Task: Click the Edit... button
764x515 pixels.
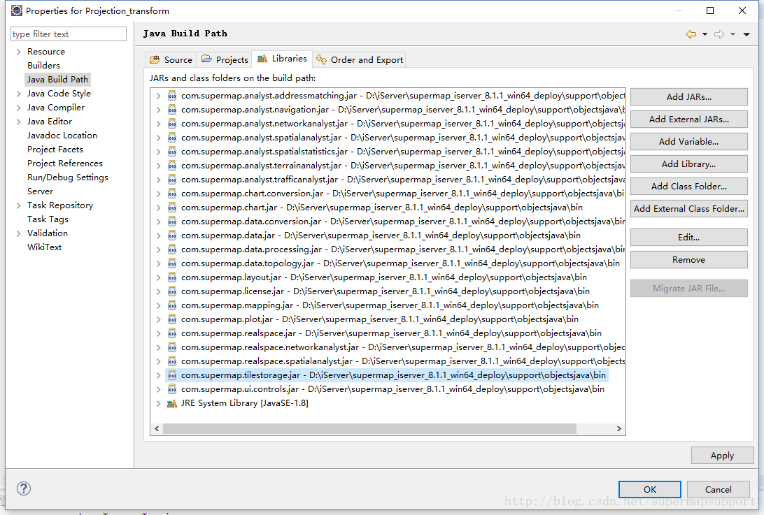Action: 689,238
